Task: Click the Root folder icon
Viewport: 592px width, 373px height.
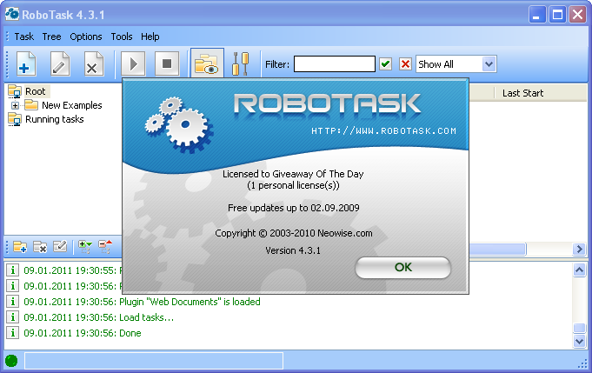Action: click(15, 91)
